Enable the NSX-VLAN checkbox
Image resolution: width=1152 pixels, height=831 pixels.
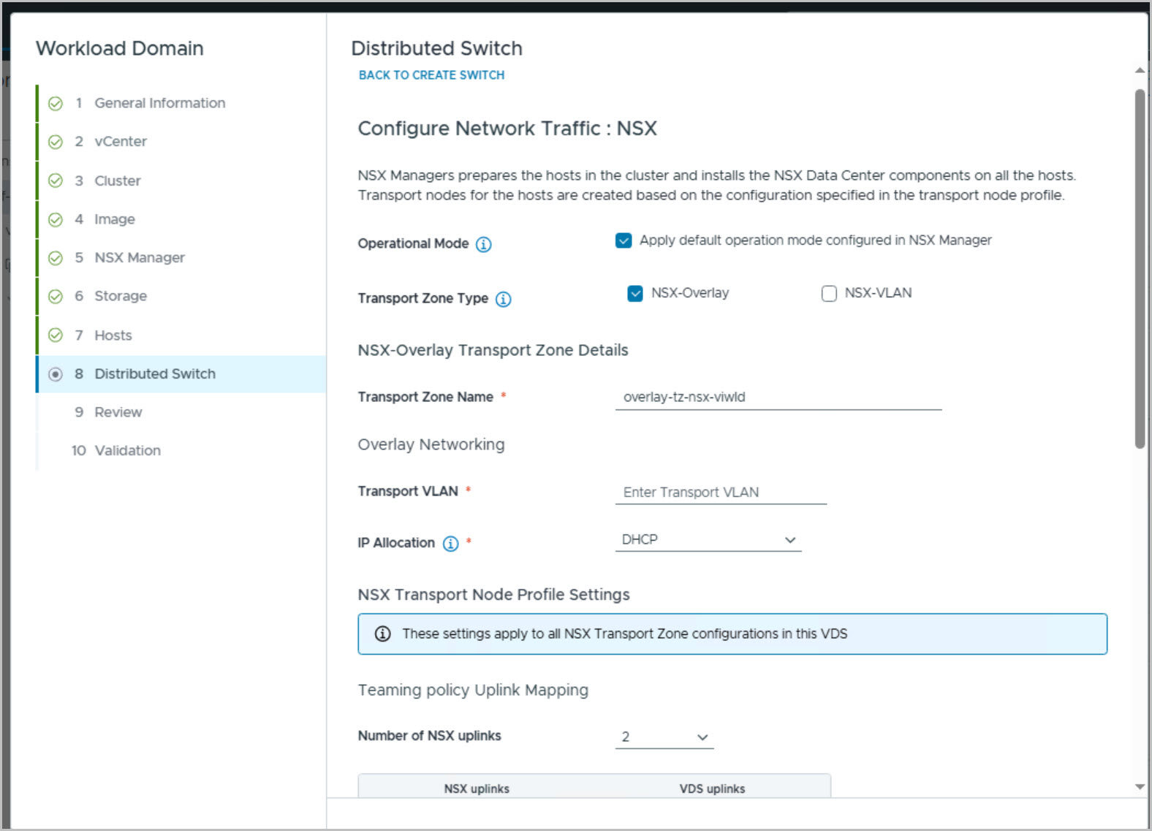(829, 293)
